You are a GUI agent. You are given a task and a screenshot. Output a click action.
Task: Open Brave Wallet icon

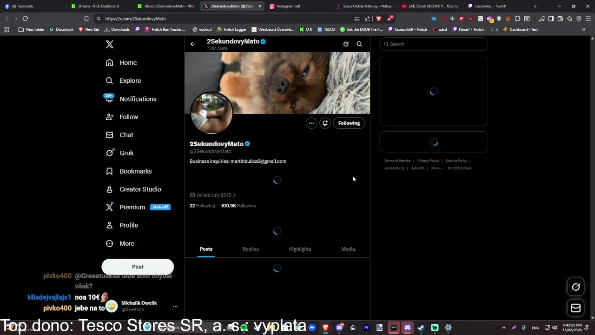click(x=560, y=19)
